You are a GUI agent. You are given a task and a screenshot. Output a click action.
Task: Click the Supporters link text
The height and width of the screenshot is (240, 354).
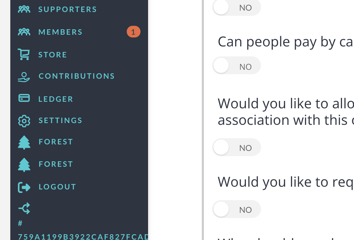coord(67,9)
